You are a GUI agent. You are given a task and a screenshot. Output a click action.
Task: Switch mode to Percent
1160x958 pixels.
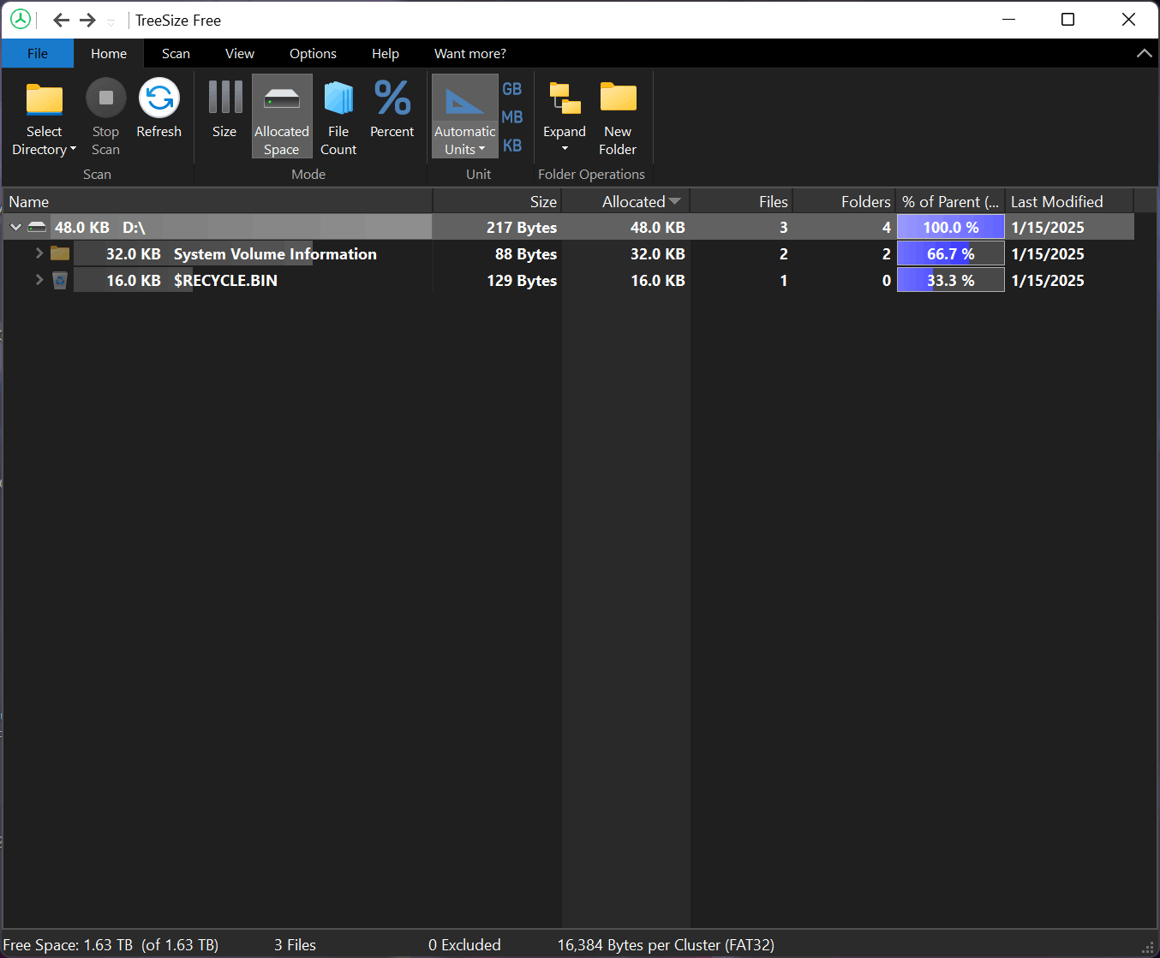coord(392,109)
